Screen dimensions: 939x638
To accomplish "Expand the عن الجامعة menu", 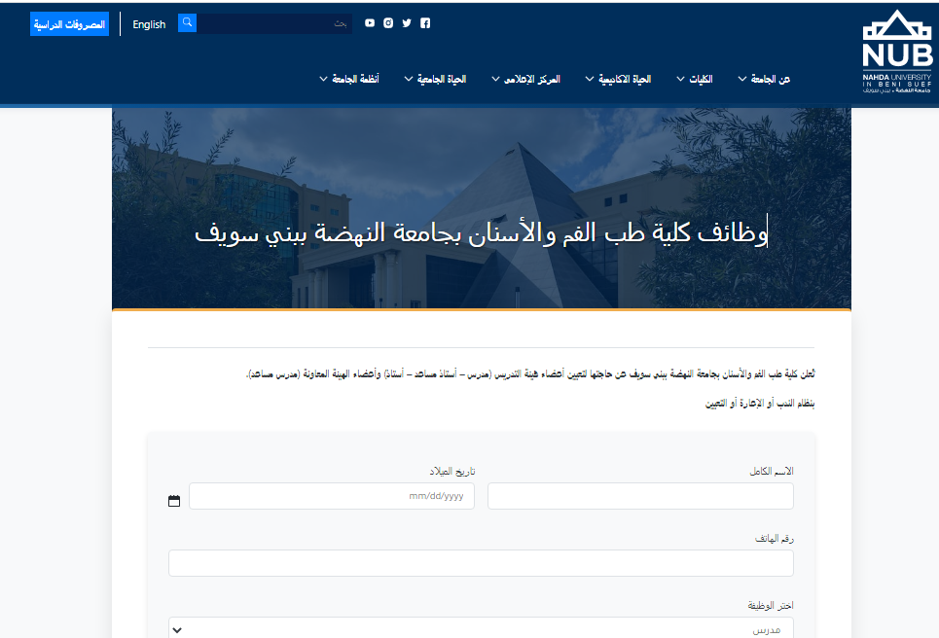I will pyautogui.click(x=764, y=79).
